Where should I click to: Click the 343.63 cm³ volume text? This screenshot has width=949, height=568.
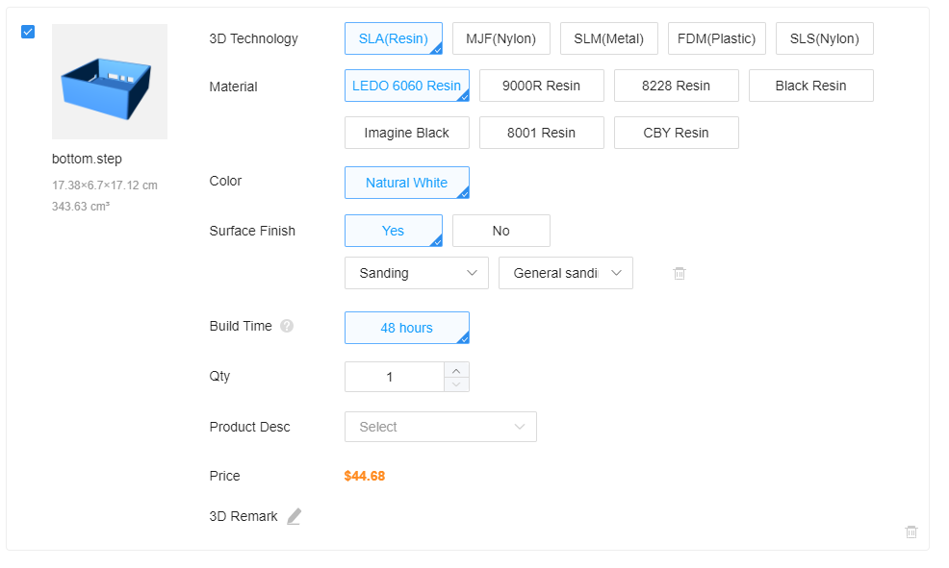81,206
